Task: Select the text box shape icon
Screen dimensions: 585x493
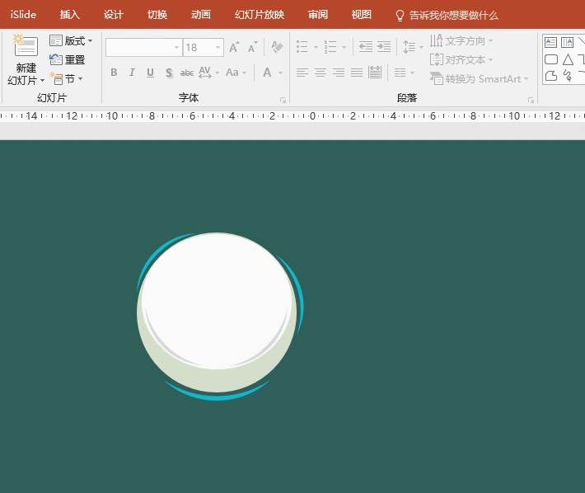Action: tap(550, 42)
